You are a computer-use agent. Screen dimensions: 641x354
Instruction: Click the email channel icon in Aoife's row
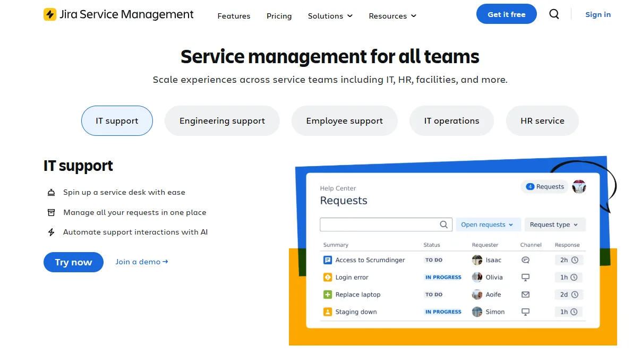(x=526, y=295)
